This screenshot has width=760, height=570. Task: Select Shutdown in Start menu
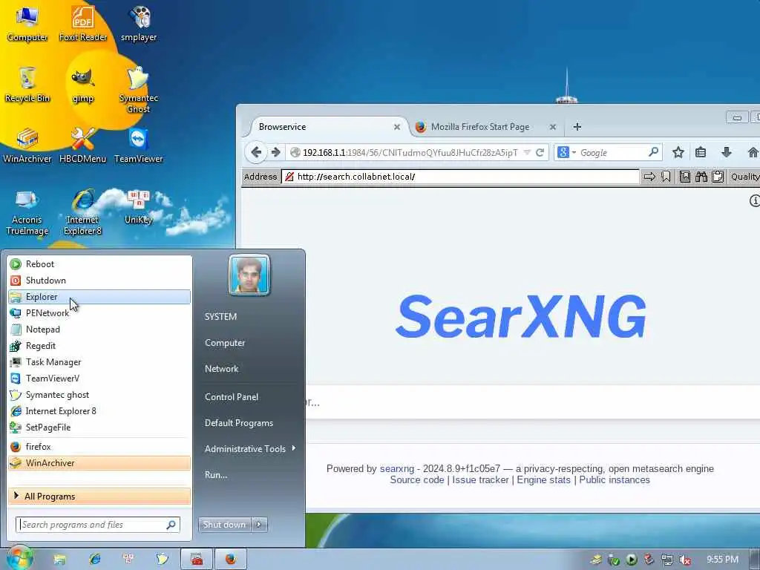point(99,280)
